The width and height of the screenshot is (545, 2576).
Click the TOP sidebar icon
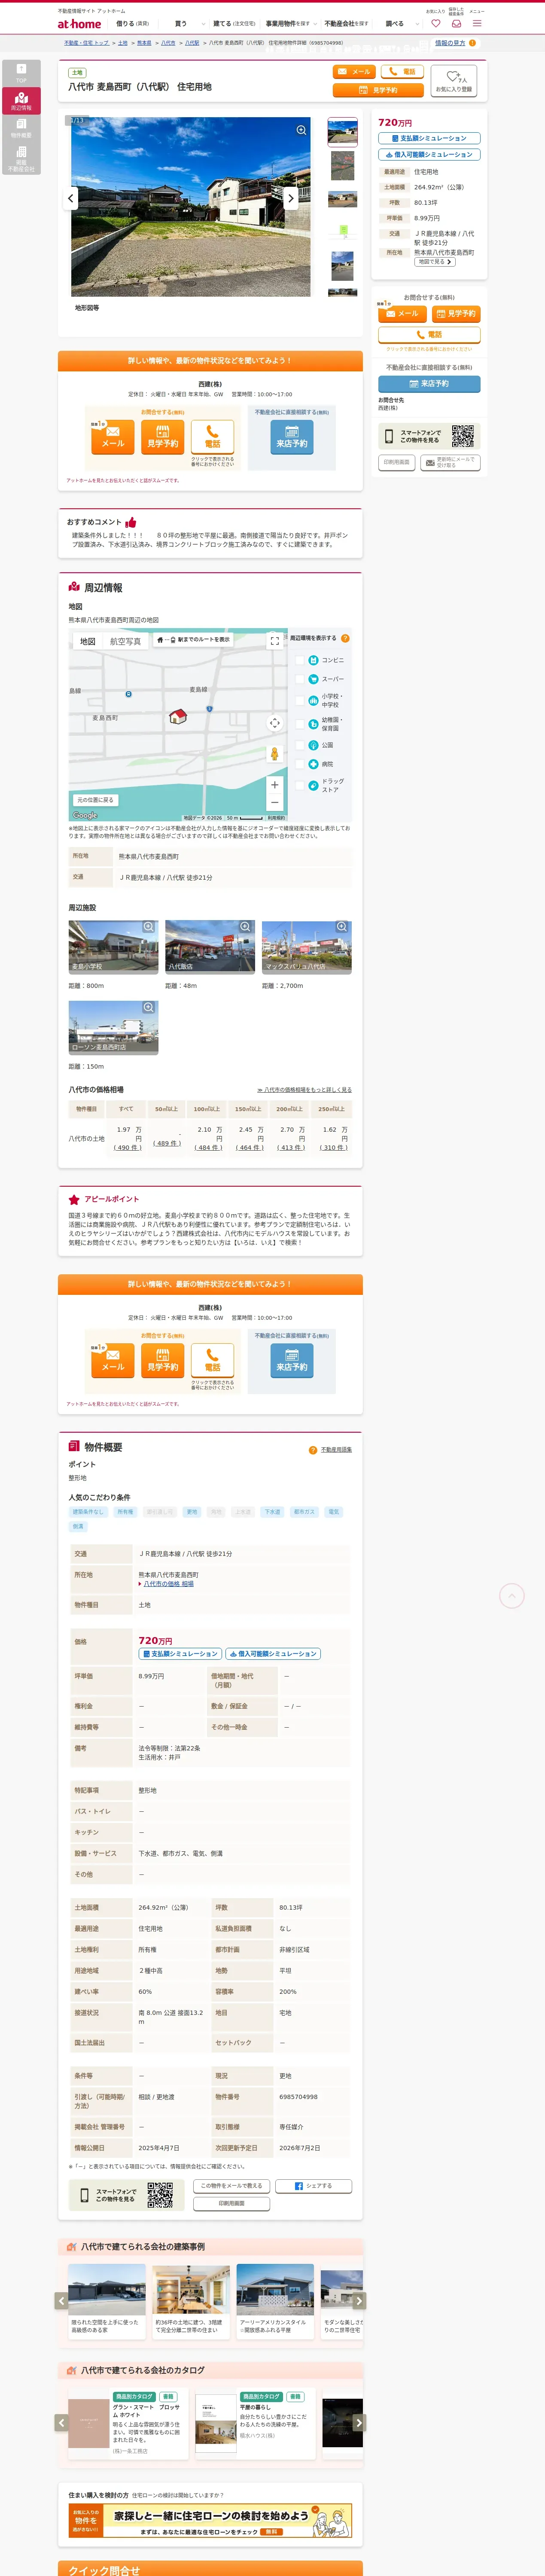coord(21,73)
